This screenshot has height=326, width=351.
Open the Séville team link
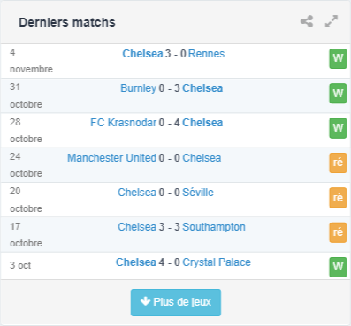pos(198,193)
